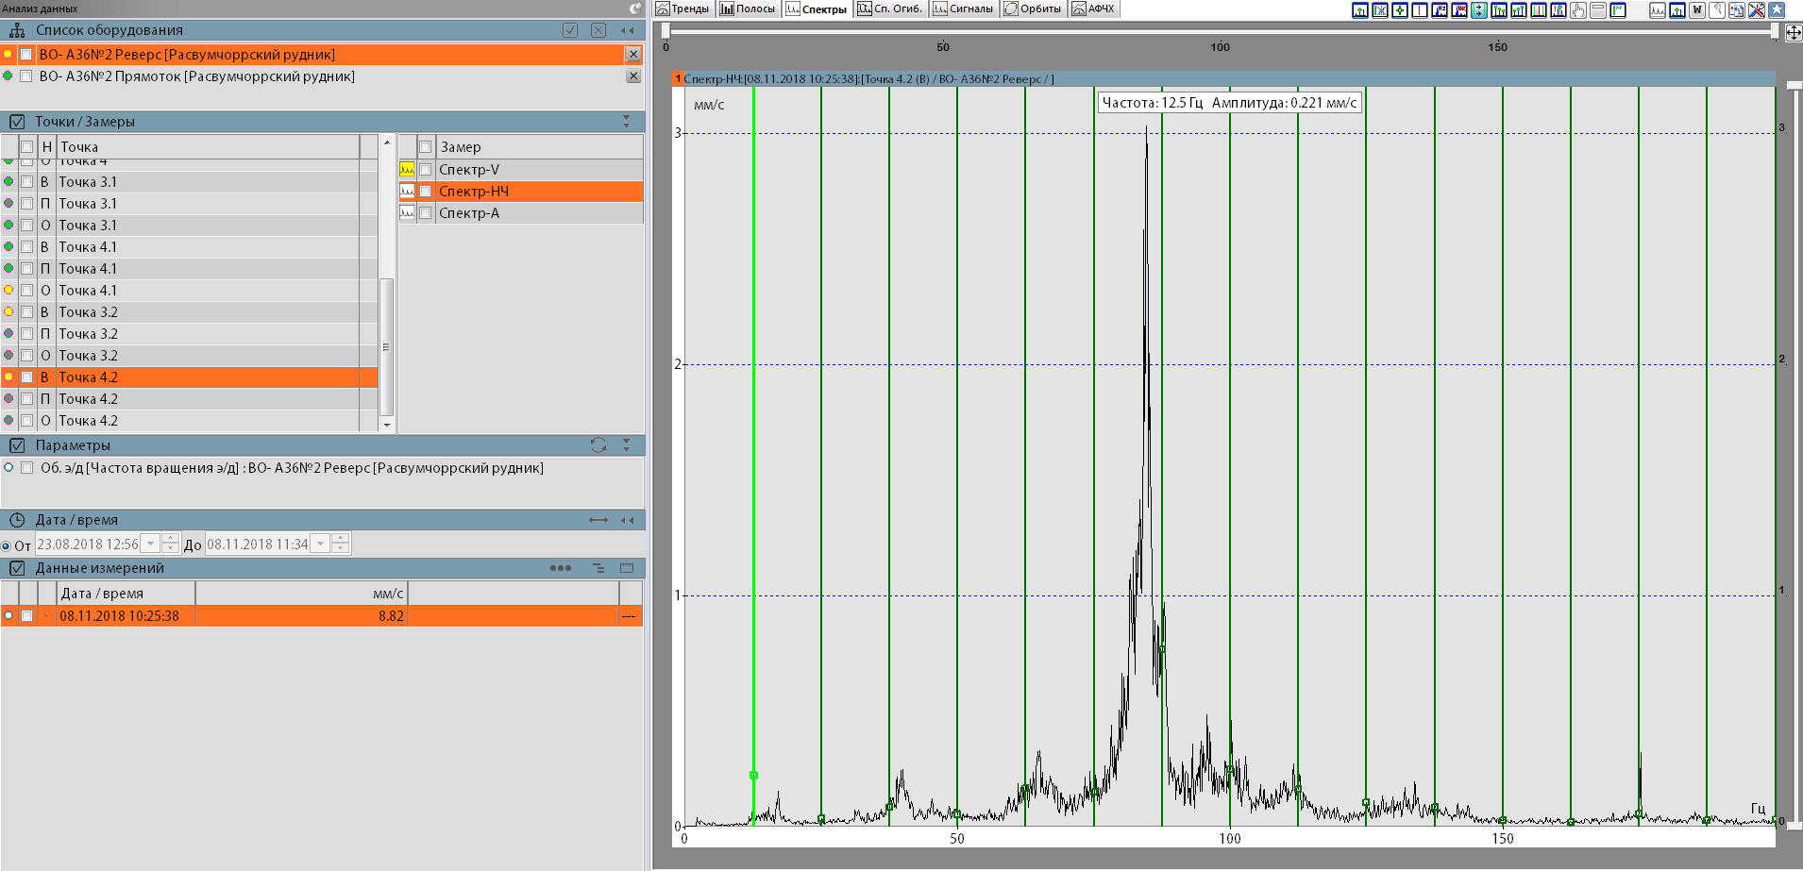This screenshot has height=871, width=1803.
Task: Collapse the Дата / время panel arrows
Action: click(x=627, y=520)
